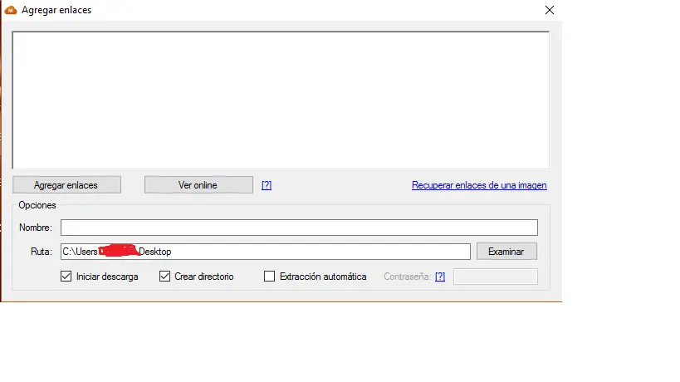The image size is (680, 382).
Task: Click Examinar to browse for folder
Action: point(506,252)
